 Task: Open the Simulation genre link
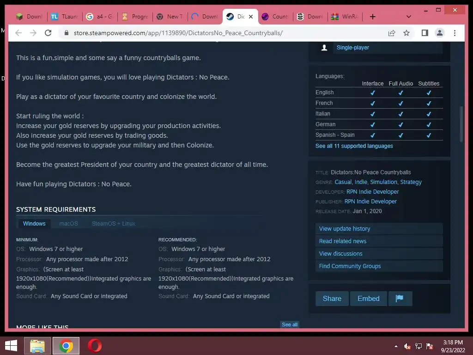(383, 182)
